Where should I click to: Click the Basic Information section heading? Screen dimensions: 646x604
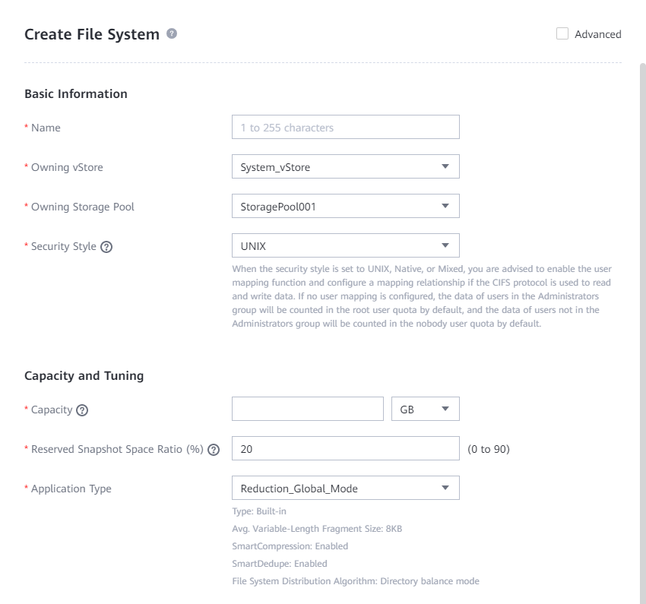(x=76, y=94)
